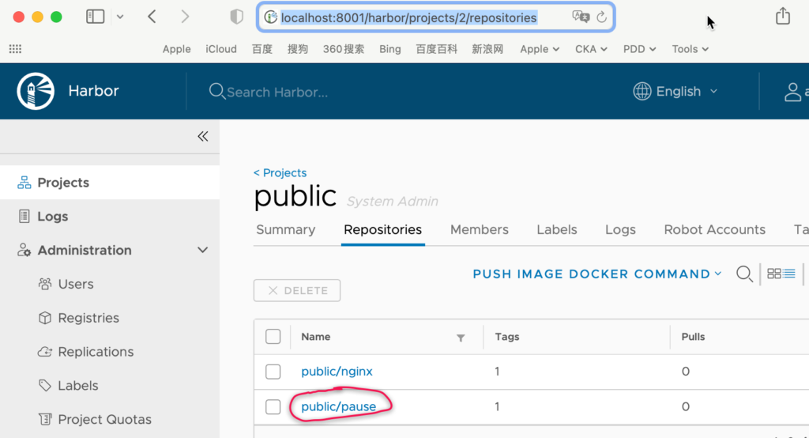Open the project Logs tab
The image size is (809, 438).
620,230
